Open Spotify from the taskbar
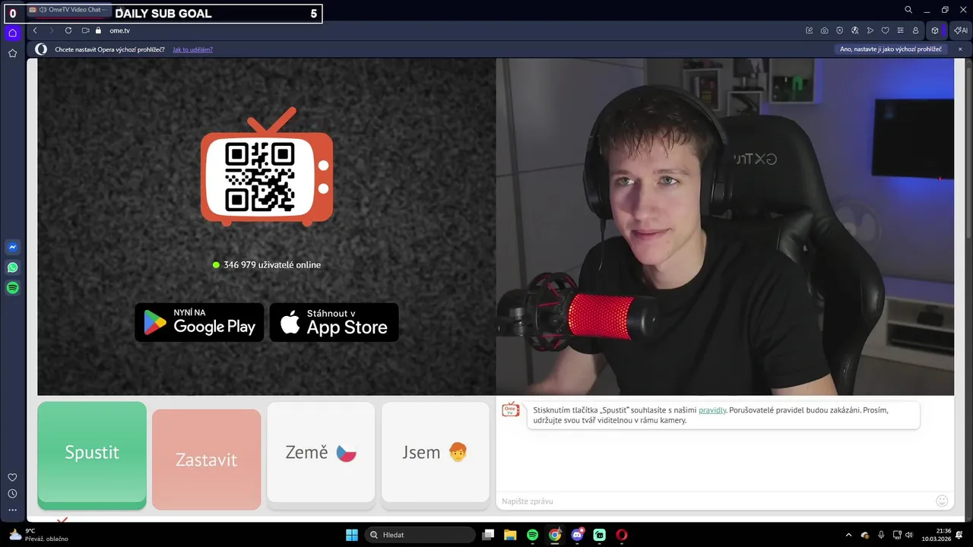Screen dimensions: 973x547 tap(532, 535)
